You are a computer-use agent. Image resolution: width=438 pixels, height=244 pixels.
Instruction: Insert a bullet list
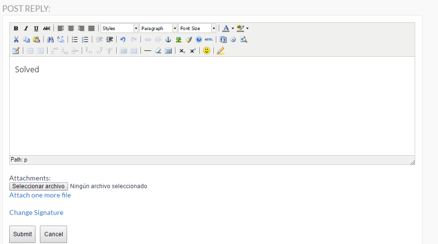[75, 40]
